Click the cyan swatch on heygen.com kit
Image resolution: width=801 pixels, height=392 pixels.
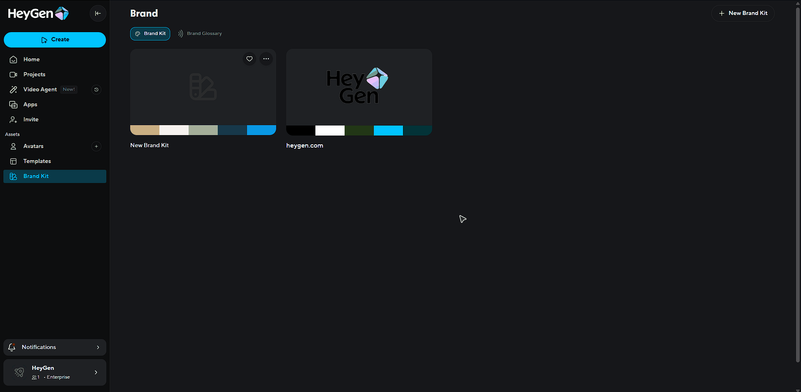point(388,131)
